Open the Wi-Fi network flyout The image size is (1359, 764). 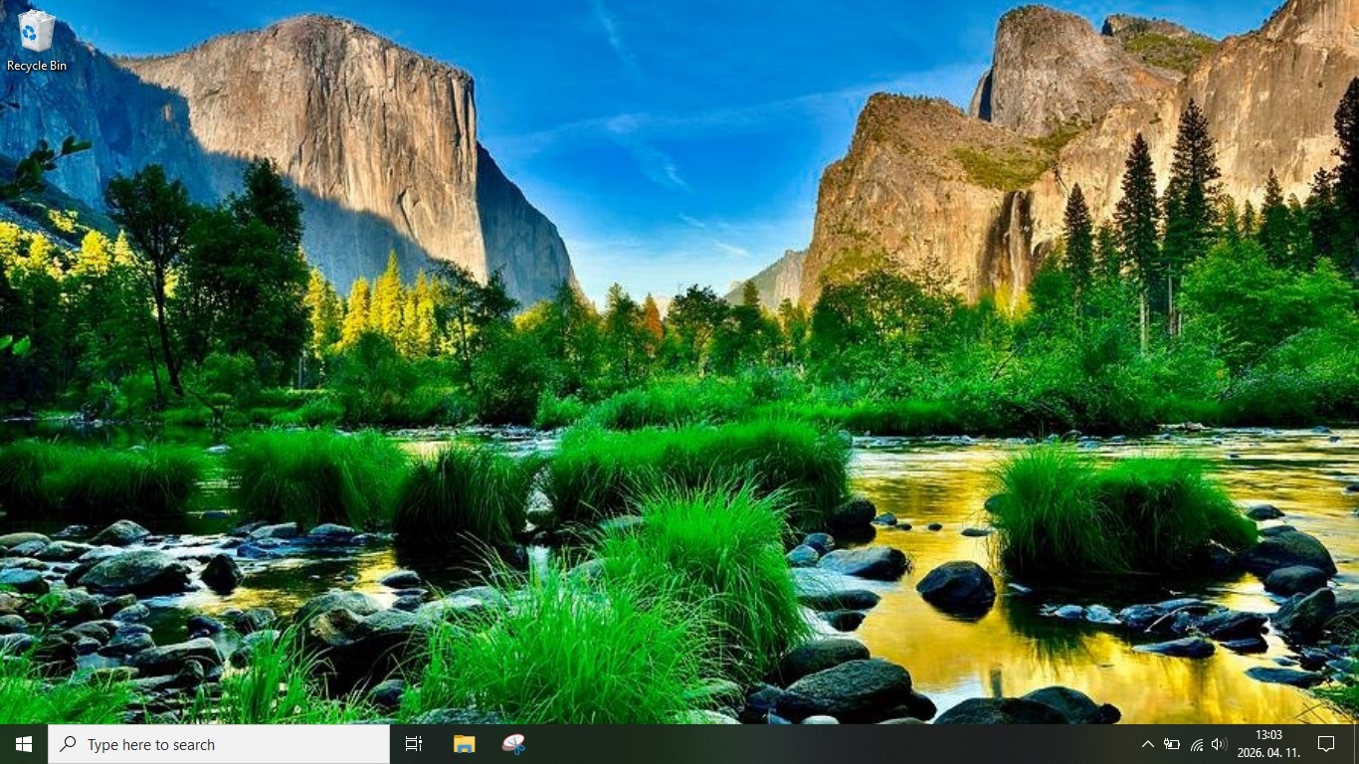[x=1196, y=744]
